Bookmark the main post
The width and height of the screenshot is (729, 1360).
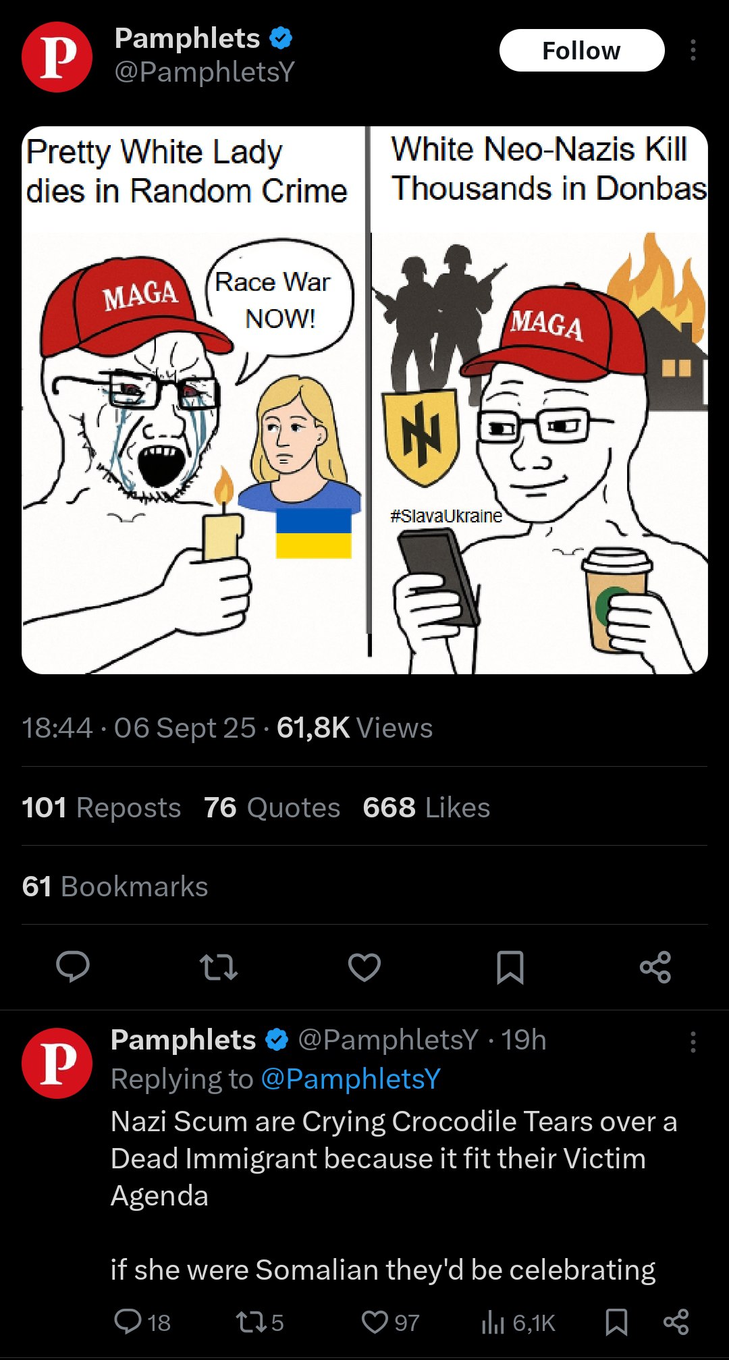[510, 967]
